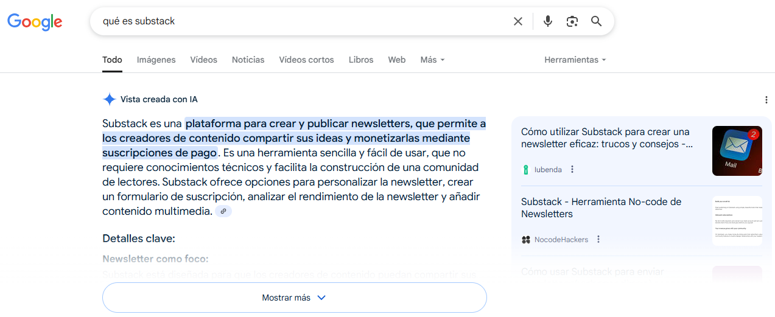Click the source link chip after the paragraph
Image resolution: width=775 pixels, height=317 pixels.
coord(223,211)
